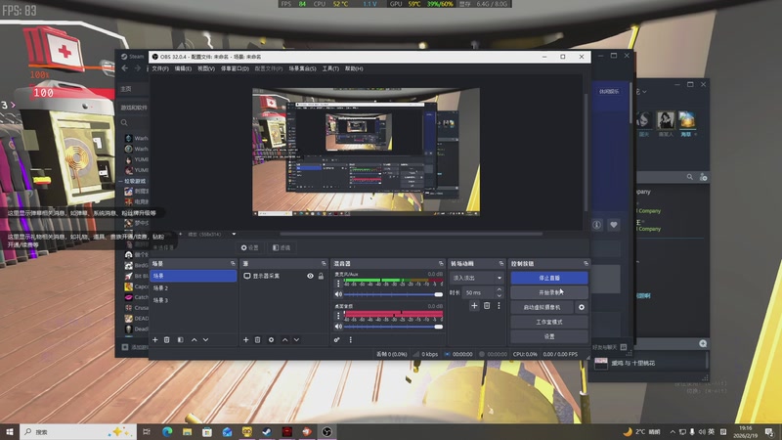The height and width of the screenshot is (440, 782).
Task: Click Steam library search magnifier icon
Action: click(x=124, y=123)
